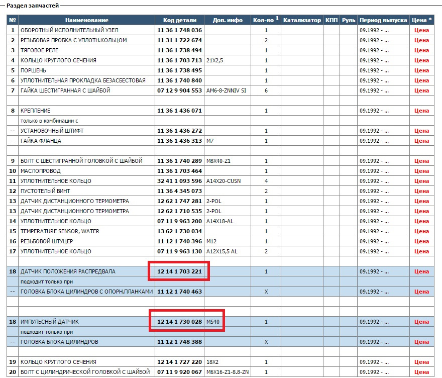Select part code 12 62 1 710 535
The image size is (442, 378).
(180, 211)
